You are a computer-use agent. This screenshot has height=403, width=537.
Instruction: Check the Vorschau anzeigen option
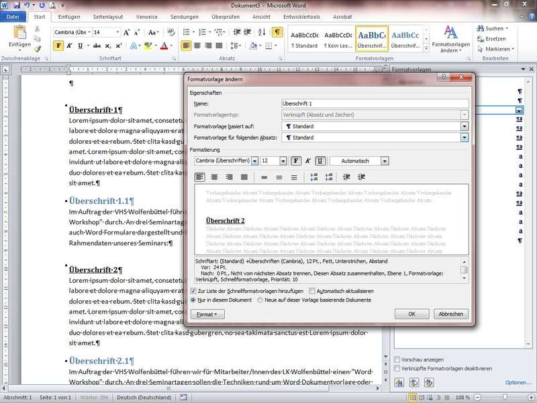(x=397, y=359)
